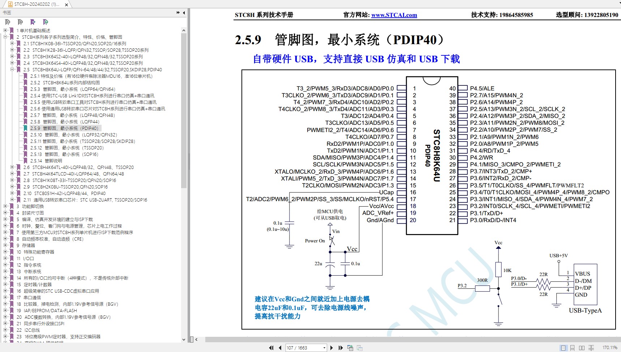
Task: Select single page layout mode
Action: pos(563,348)
